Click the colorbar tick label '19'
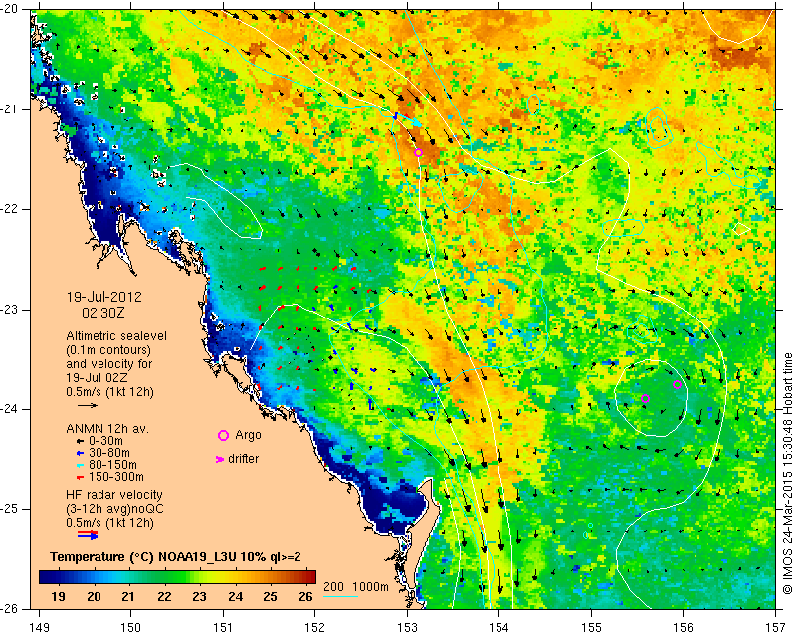The width and height of the screenshot is (796, 637). click(x=58, y=597)
